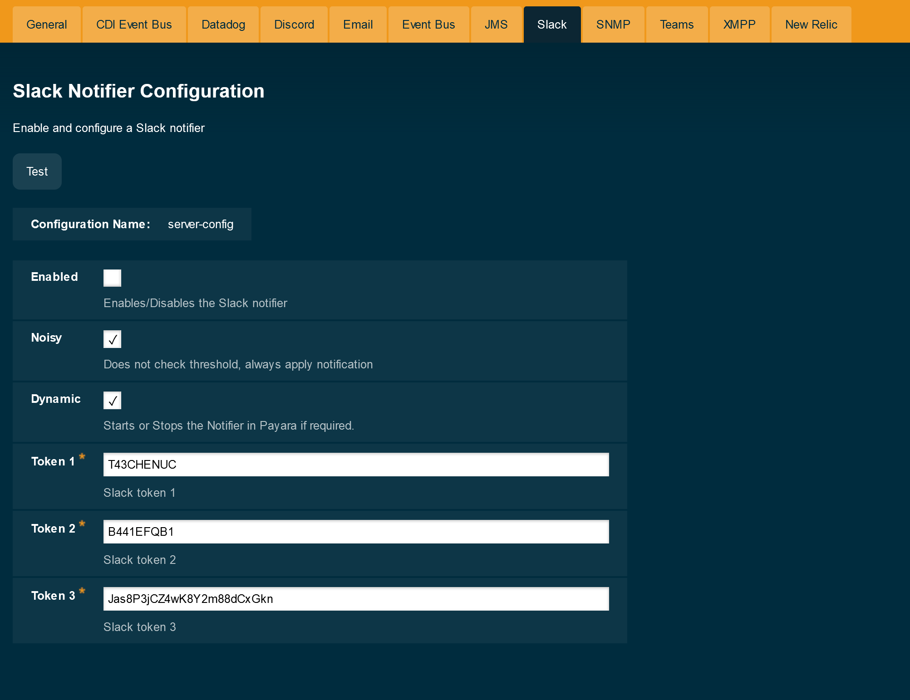Click the Event Bus notifier tab
The image size is (910, 700).
point(428,24)
